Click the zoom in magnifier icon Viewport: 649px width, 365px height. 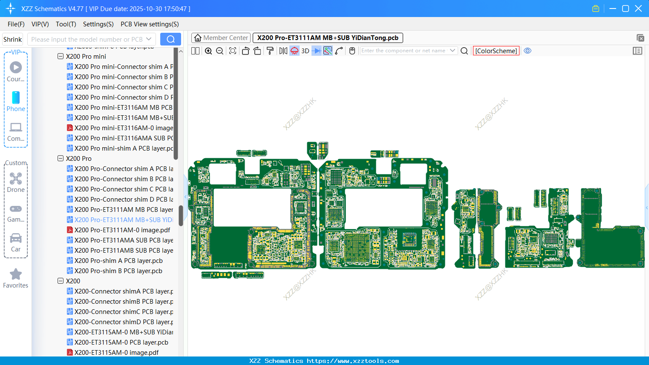[x=208, y=51]
